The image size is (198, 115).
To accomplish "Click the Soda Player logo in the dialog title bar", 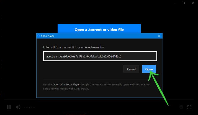I will pos(39,36).
